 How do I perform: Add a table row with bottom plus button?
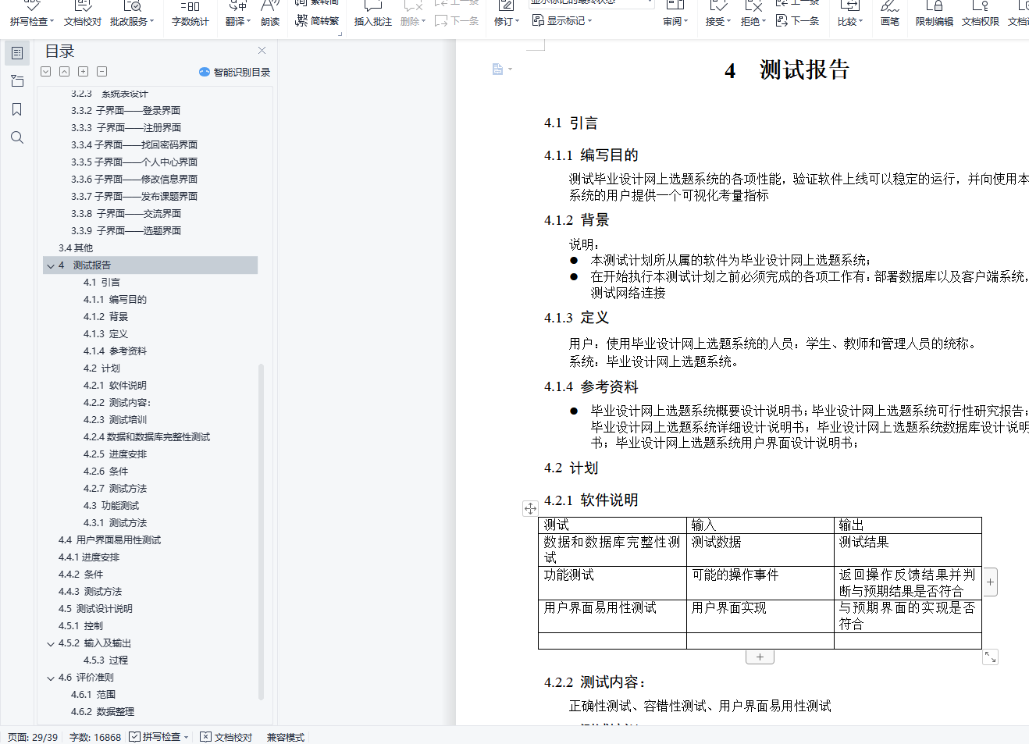point(760,657)
